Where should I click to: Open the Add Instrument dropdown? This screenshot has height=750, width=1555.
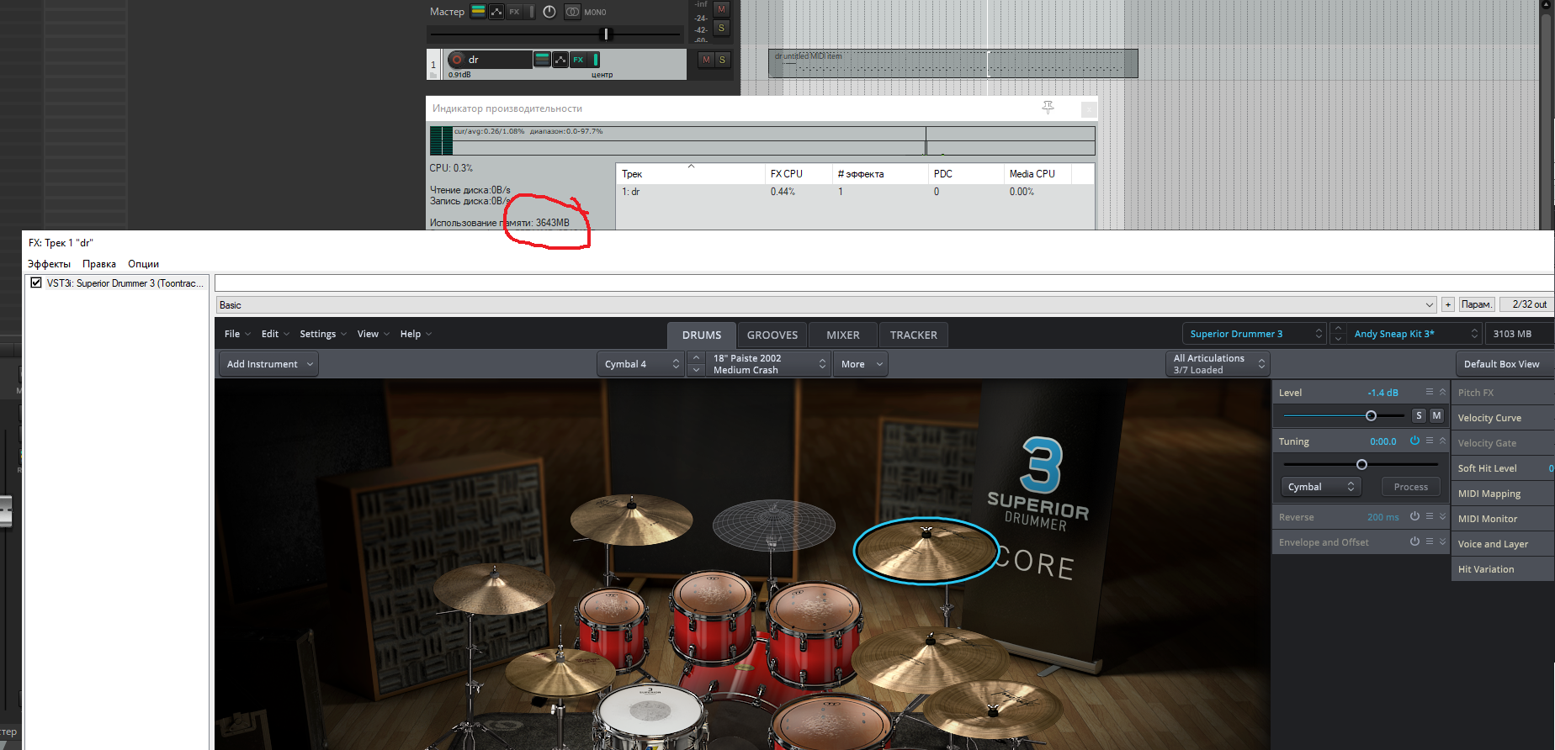269,364
